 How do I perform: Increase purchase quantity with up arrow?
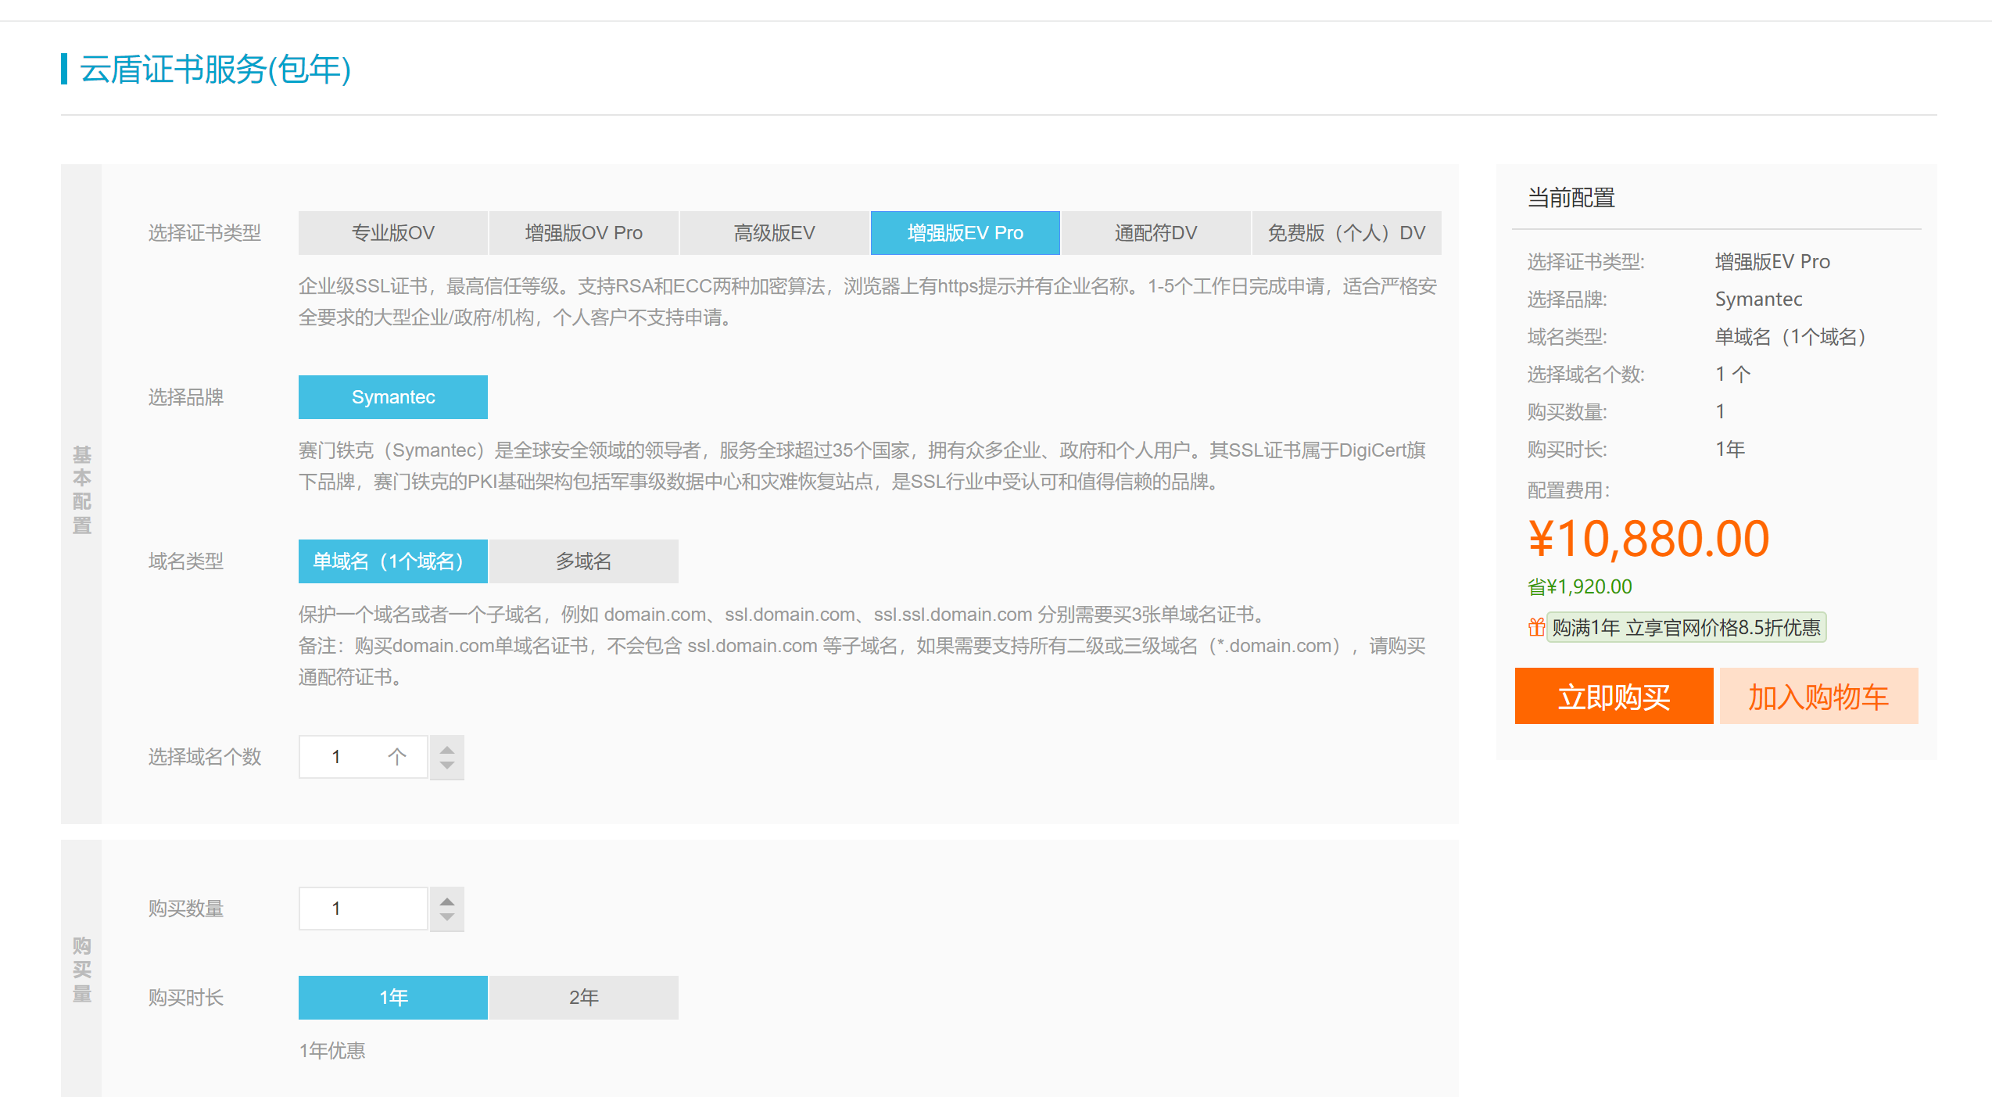point(446,901)
